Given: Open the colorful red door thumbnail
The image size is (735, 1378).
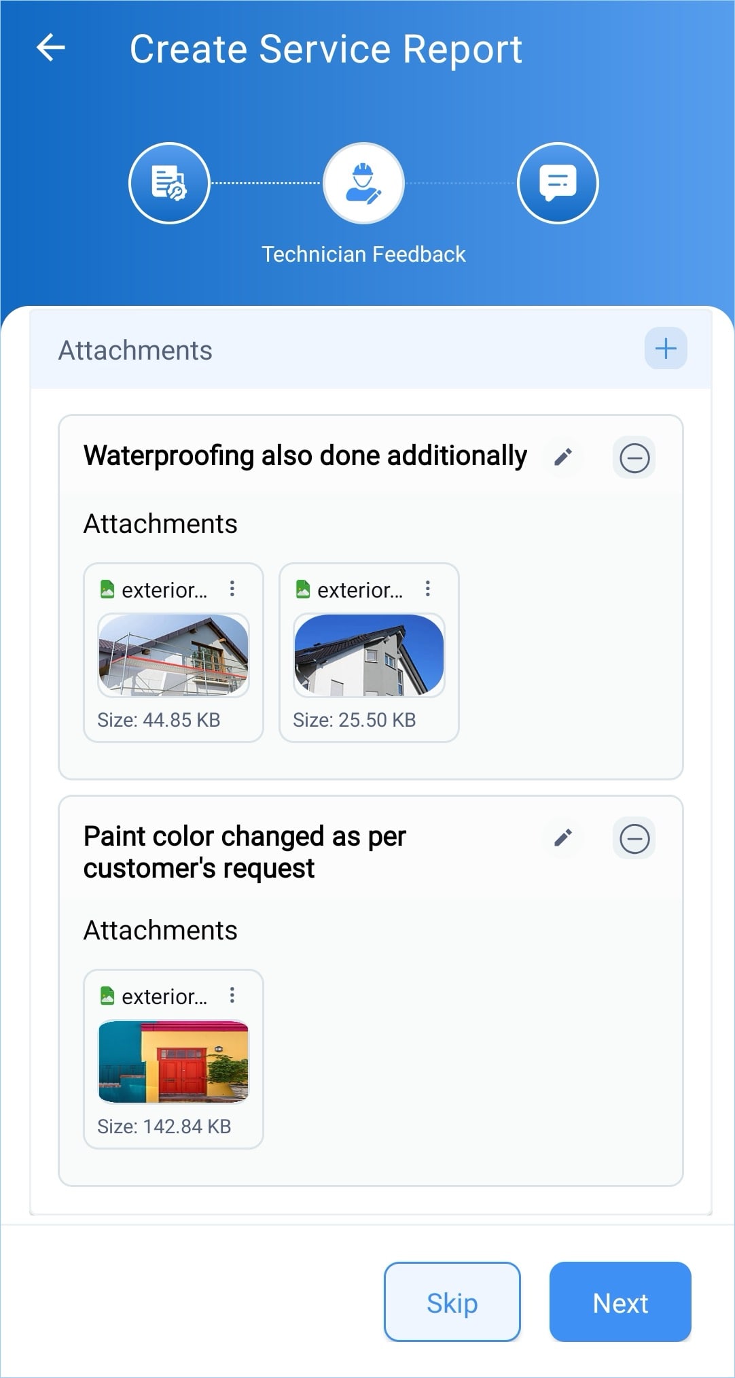Looking at the screenshot, I should click(x=173, y=1061).
